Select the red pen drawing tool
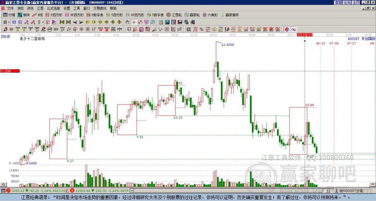Viewport: 376px width, 201px height. [x=5, y=29]
